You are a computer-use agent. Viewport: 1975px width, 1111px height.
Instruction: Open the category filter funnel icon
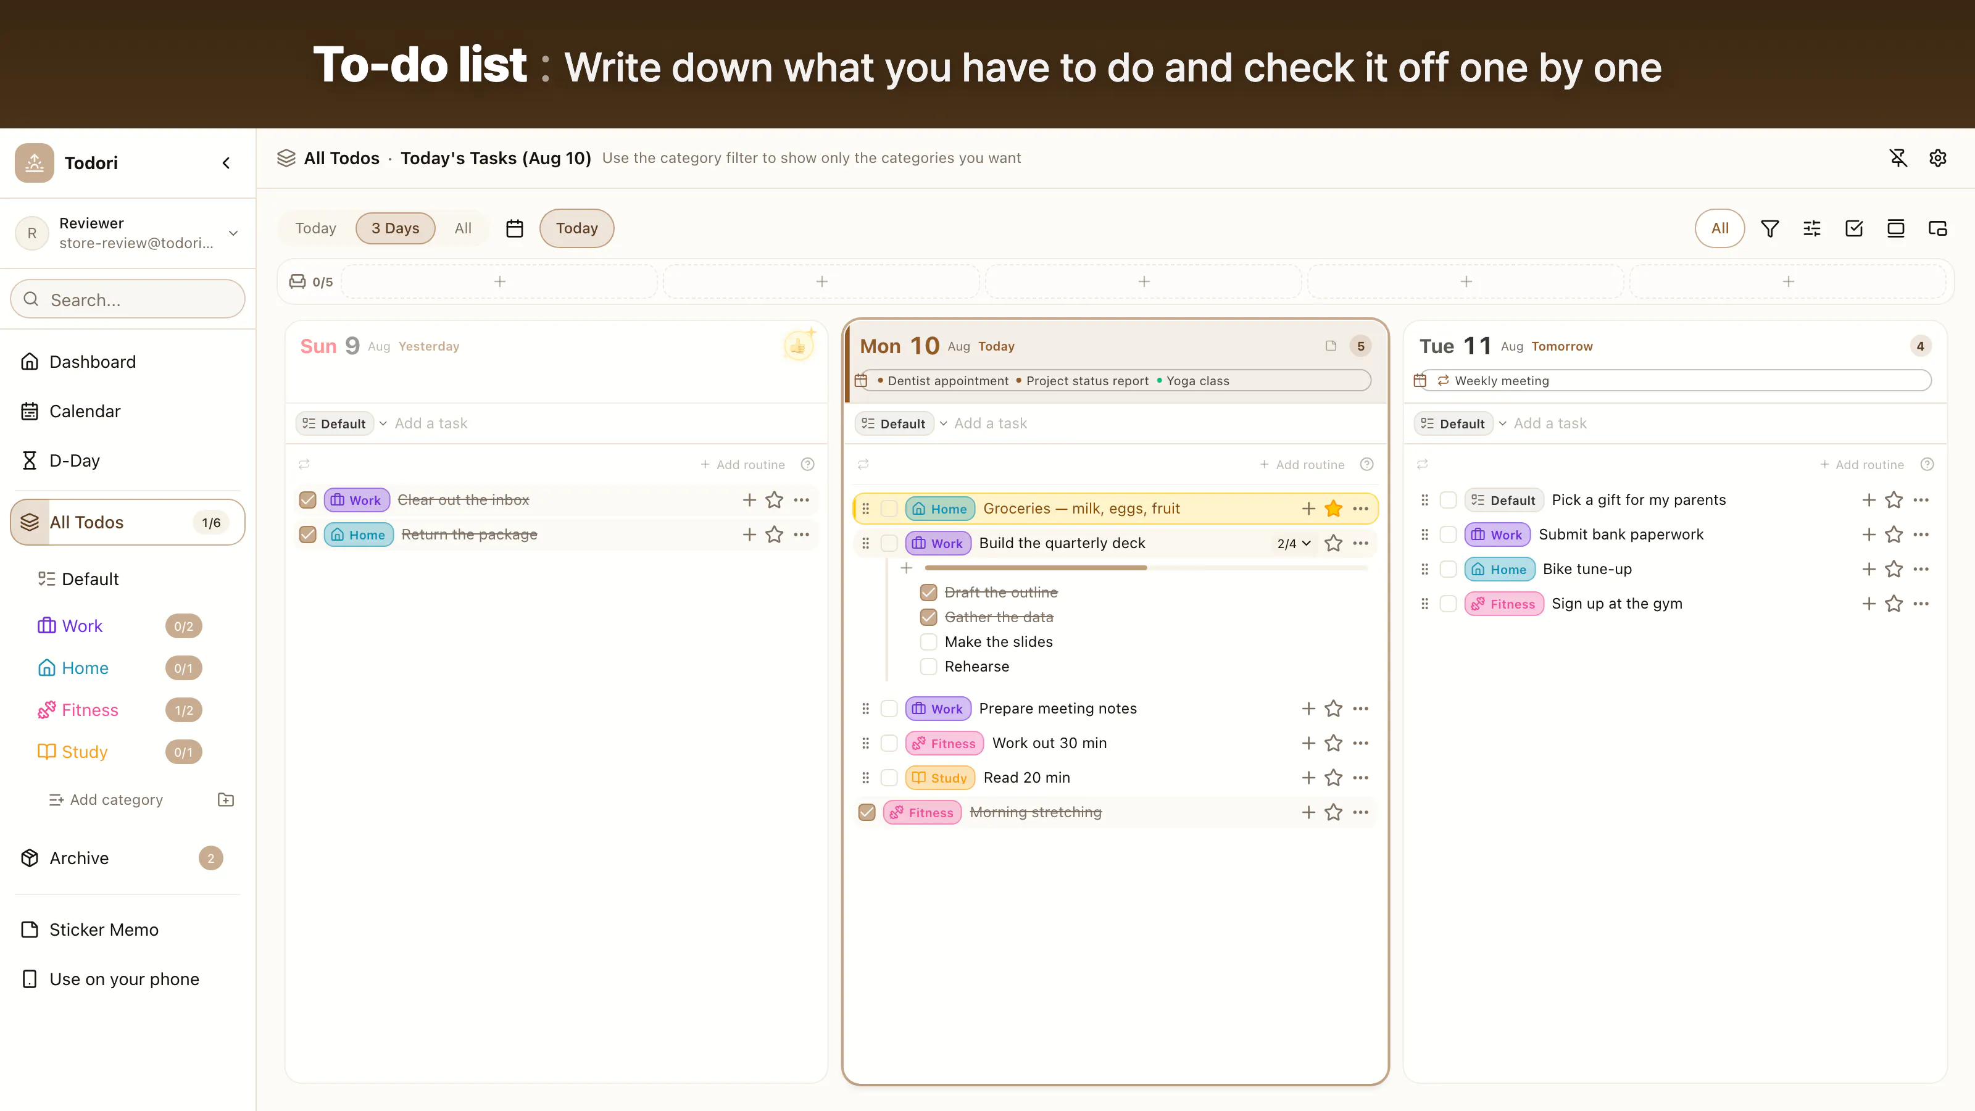click(1769, 228)
